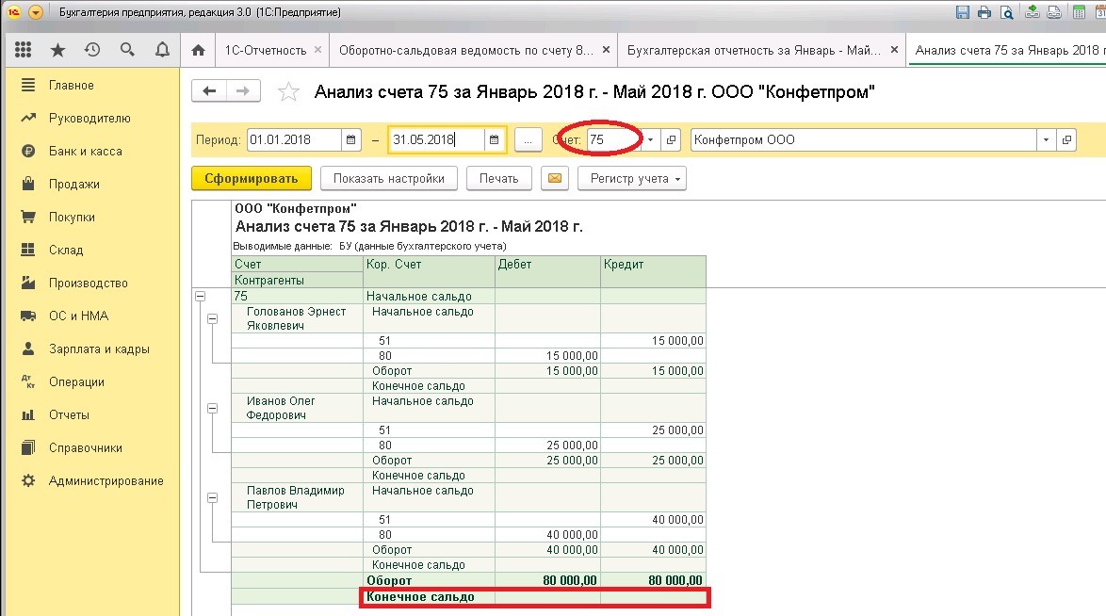Close the 1С-Отчетность tab

pyautogui.click(x=318, y=50)
